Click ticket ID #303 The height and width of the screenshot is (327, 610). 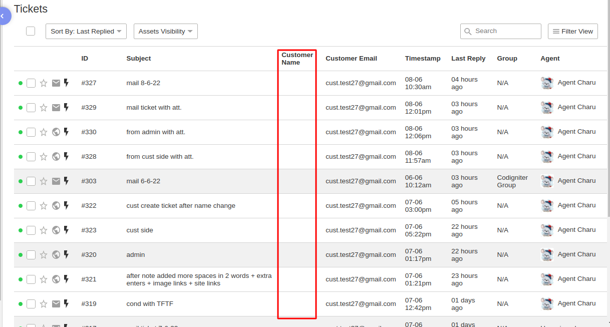point(89,181)
